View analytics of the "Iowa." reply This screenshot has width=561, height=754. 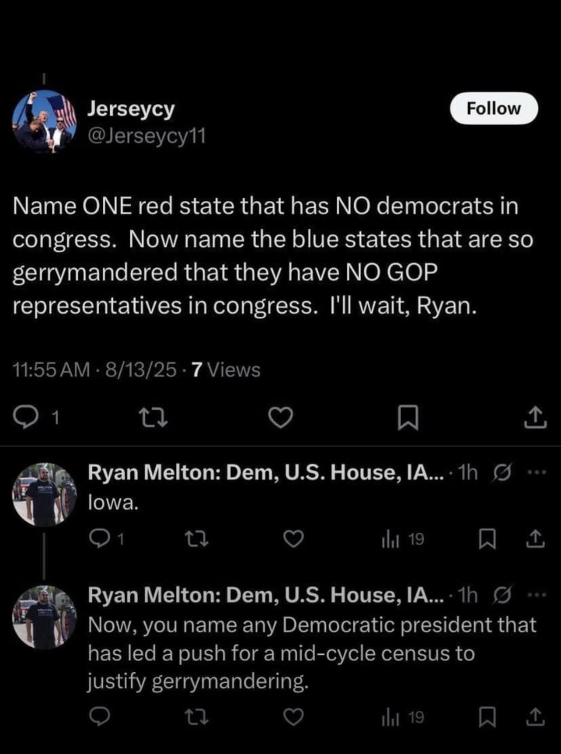(402, 539)
